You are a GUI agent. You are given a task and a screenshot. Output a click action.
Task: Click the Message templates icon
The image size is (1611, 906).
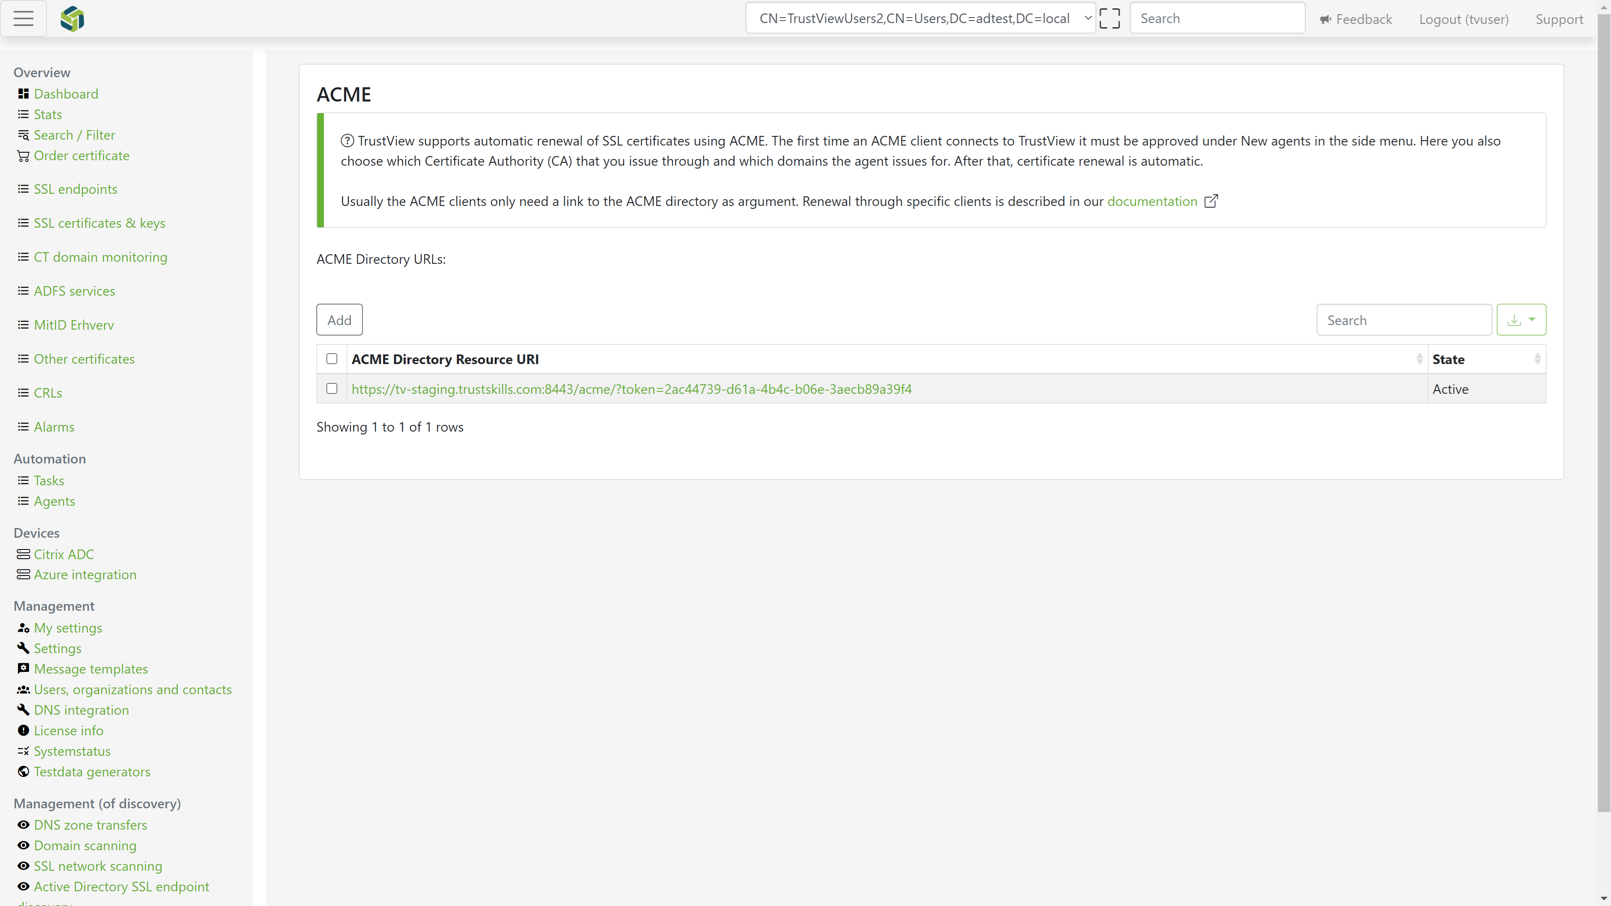point(23,669)
